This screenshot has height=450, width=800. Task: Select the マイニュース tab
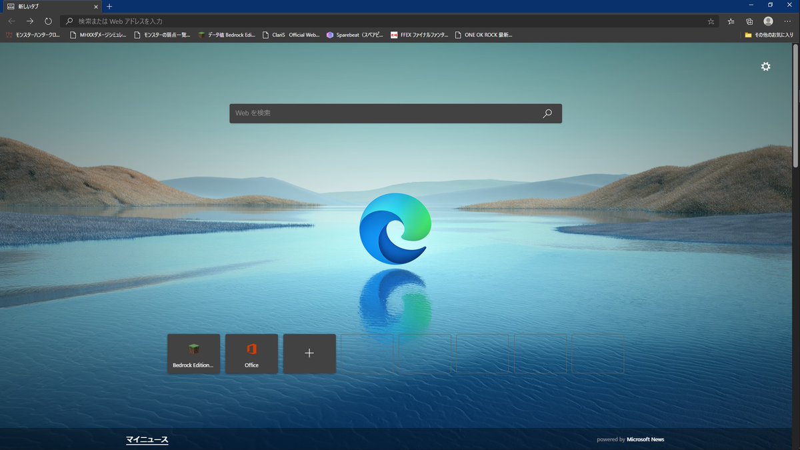[x=147, y=440]
